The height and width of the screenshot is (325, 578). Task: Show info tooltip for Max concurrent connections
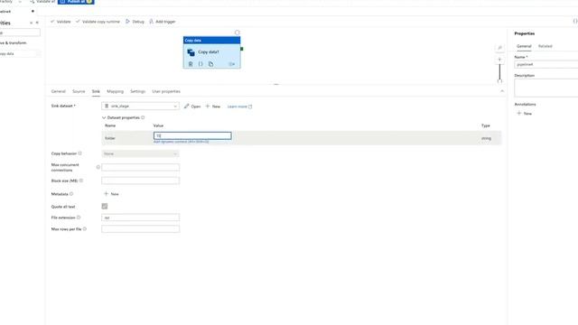[x=98, y=167]
